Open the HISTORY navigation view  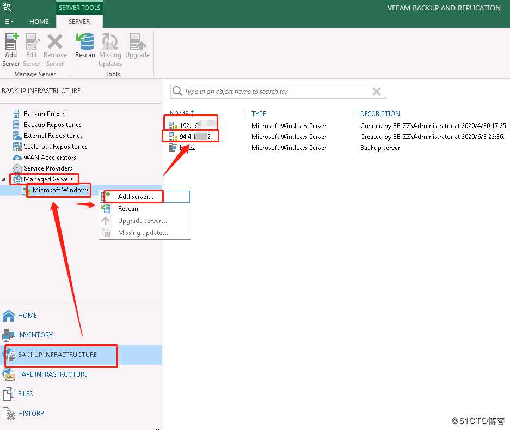[81, 414]
